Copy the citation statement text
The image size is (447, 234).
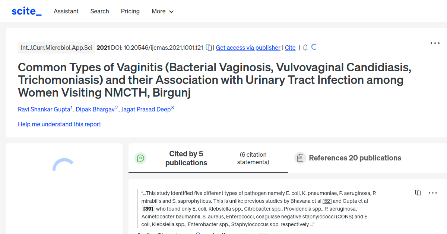(418, 193)
